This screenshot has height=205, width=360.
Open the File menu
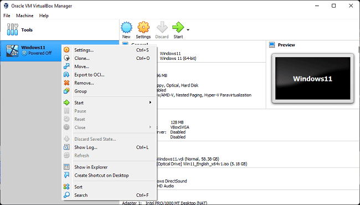[7, 16]
